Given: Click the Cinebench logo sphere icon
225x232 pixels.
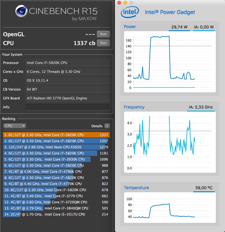Looking at the screenshot, I should click(21, 11).
